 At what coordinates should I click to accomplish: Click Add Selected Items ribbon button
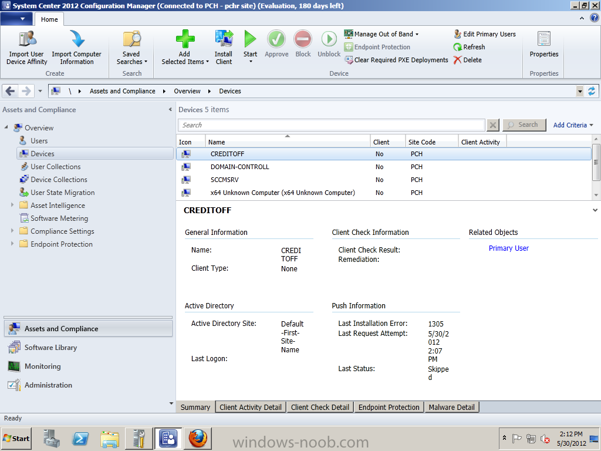(185, 48)
